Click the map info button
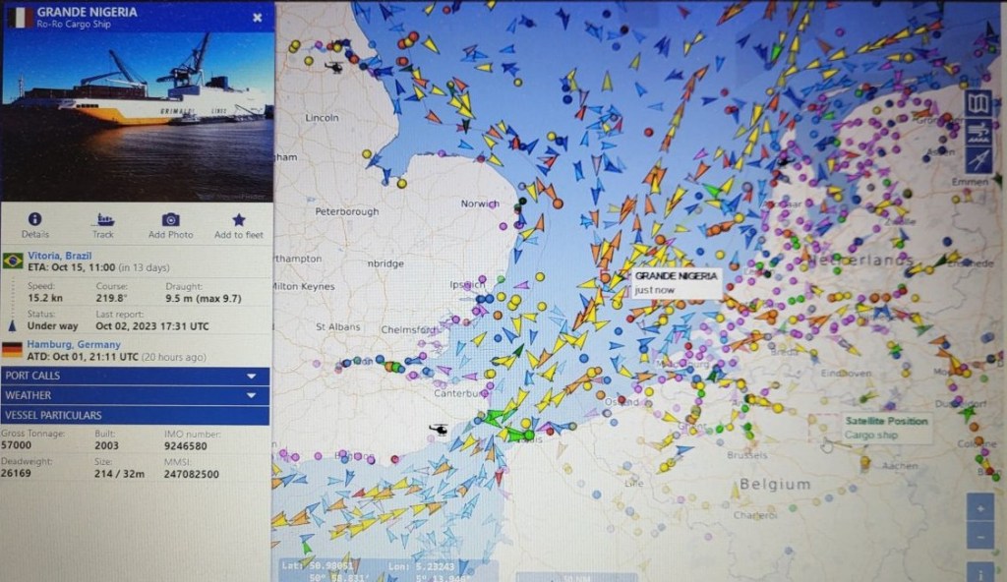The height and width of the screenshot is (582, 1007). tap(980, 570)
